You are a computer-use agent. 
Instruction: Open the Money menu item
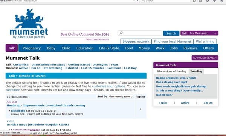[x=144, y=48]
